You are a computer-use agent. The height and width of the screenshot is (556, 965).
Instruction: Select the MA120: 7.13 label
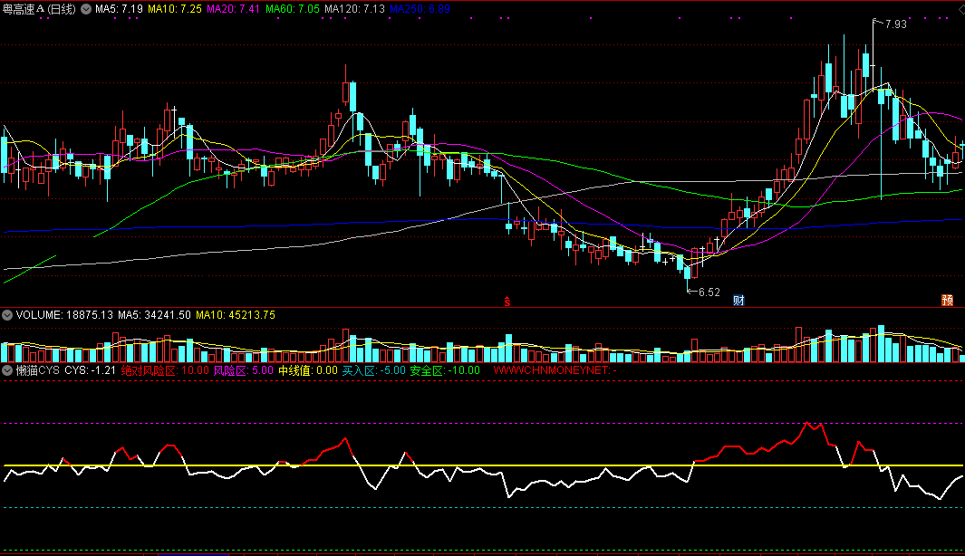(354, 9)
